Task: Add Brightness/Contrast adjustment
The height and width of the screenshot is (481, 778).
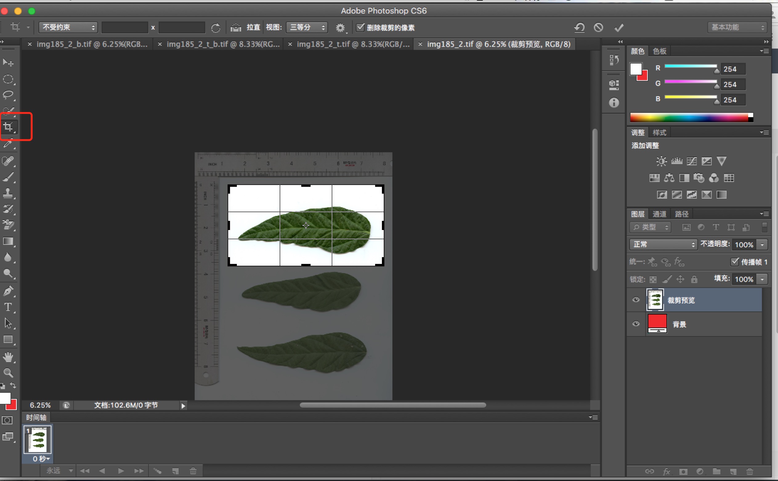Action: pos(661,161)
